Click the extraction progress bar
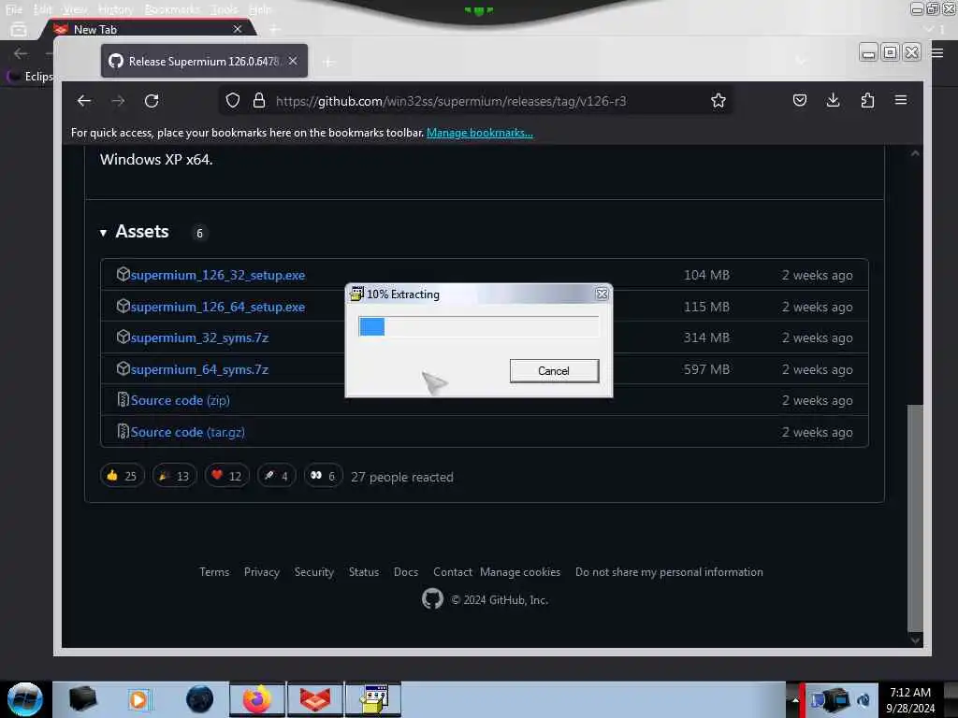 tap(478, 326)
